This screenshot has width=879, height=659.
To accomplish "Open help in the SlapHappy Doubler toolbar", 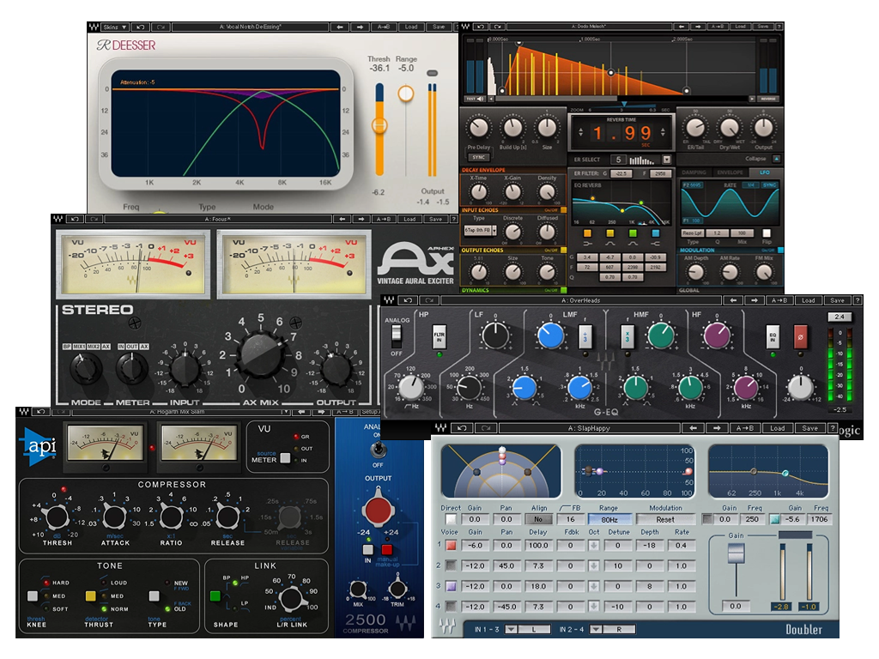I will (832, 428).
